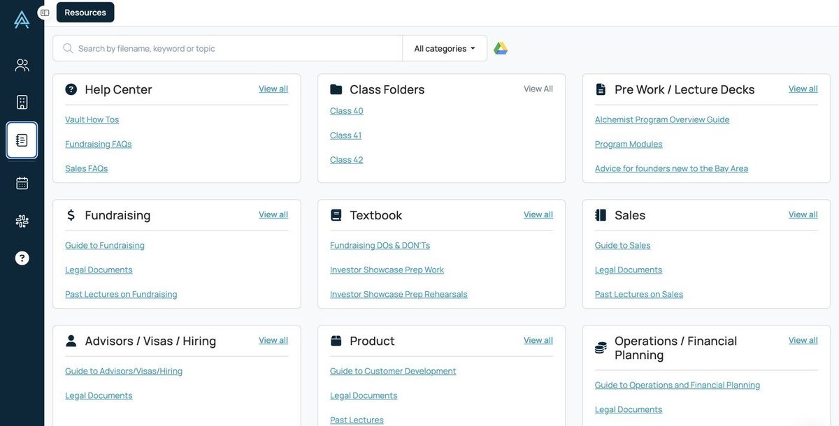This screenshot has width=839, height=426.
Task: Open the Google Drive icon
Action: tap(501, 48)
